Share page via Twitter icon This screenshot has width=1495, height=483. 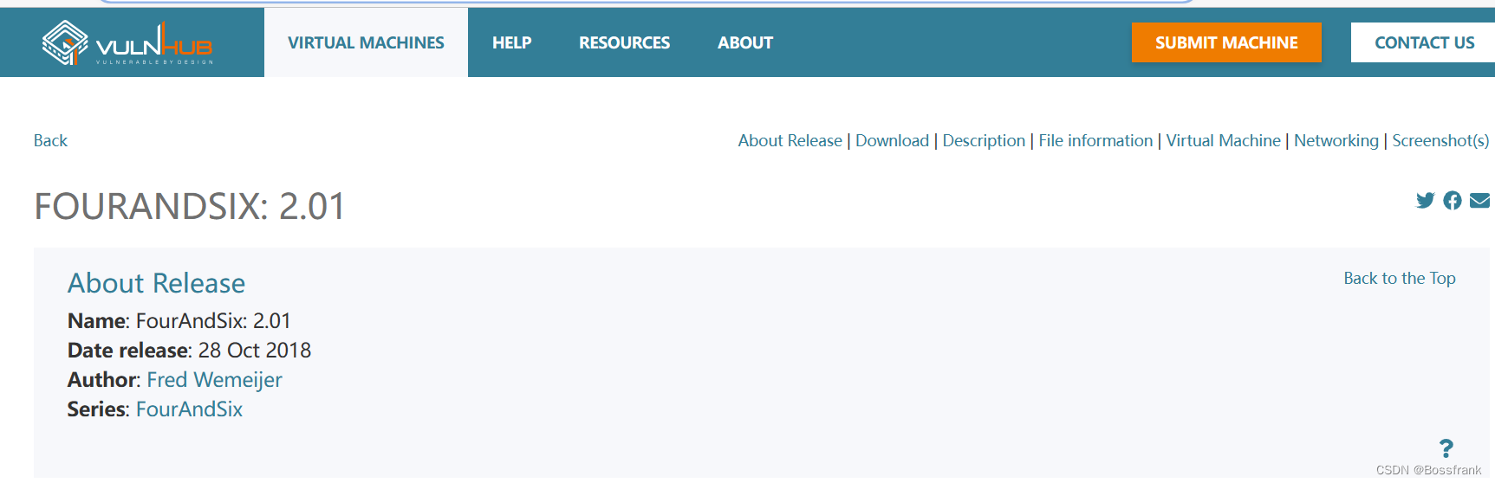1425,201
